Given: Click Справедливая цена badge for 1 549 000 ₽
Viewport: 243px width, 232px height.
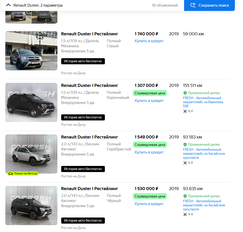Looking at the screenshot, I should pos(150,145).
